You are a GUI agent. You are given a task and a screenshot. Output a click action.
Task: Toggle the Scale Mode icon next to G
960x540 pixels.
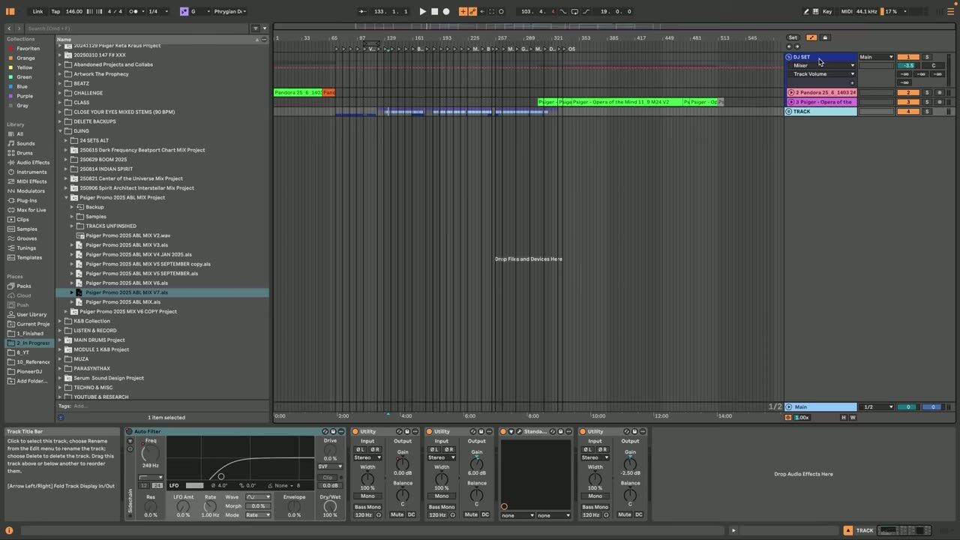pyautogui.click(x=184, y=11)
